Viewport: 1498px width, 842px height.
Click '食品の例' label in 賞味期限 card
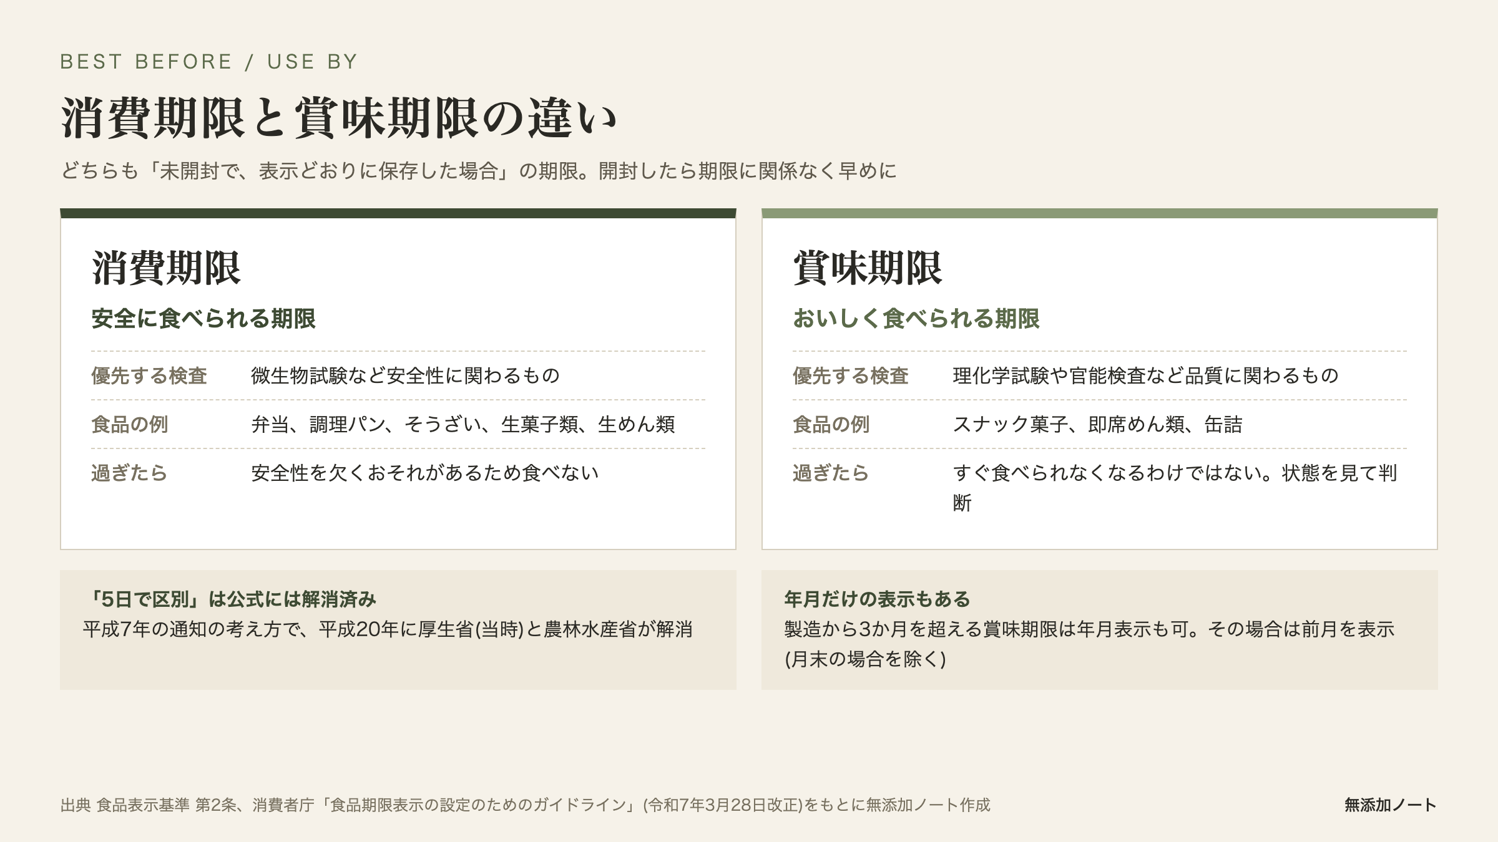(x=831, y=424)
